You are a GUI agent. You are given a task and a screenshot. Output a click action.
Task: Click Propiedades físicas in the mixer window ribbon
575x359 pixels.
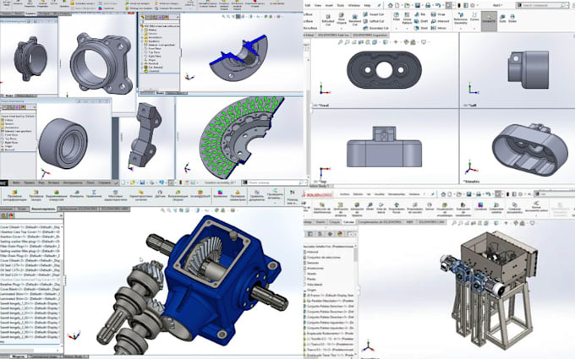397,208
